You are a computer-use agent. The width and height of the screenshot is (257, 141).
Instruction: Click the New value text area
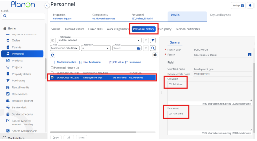(x=210, y=121)
